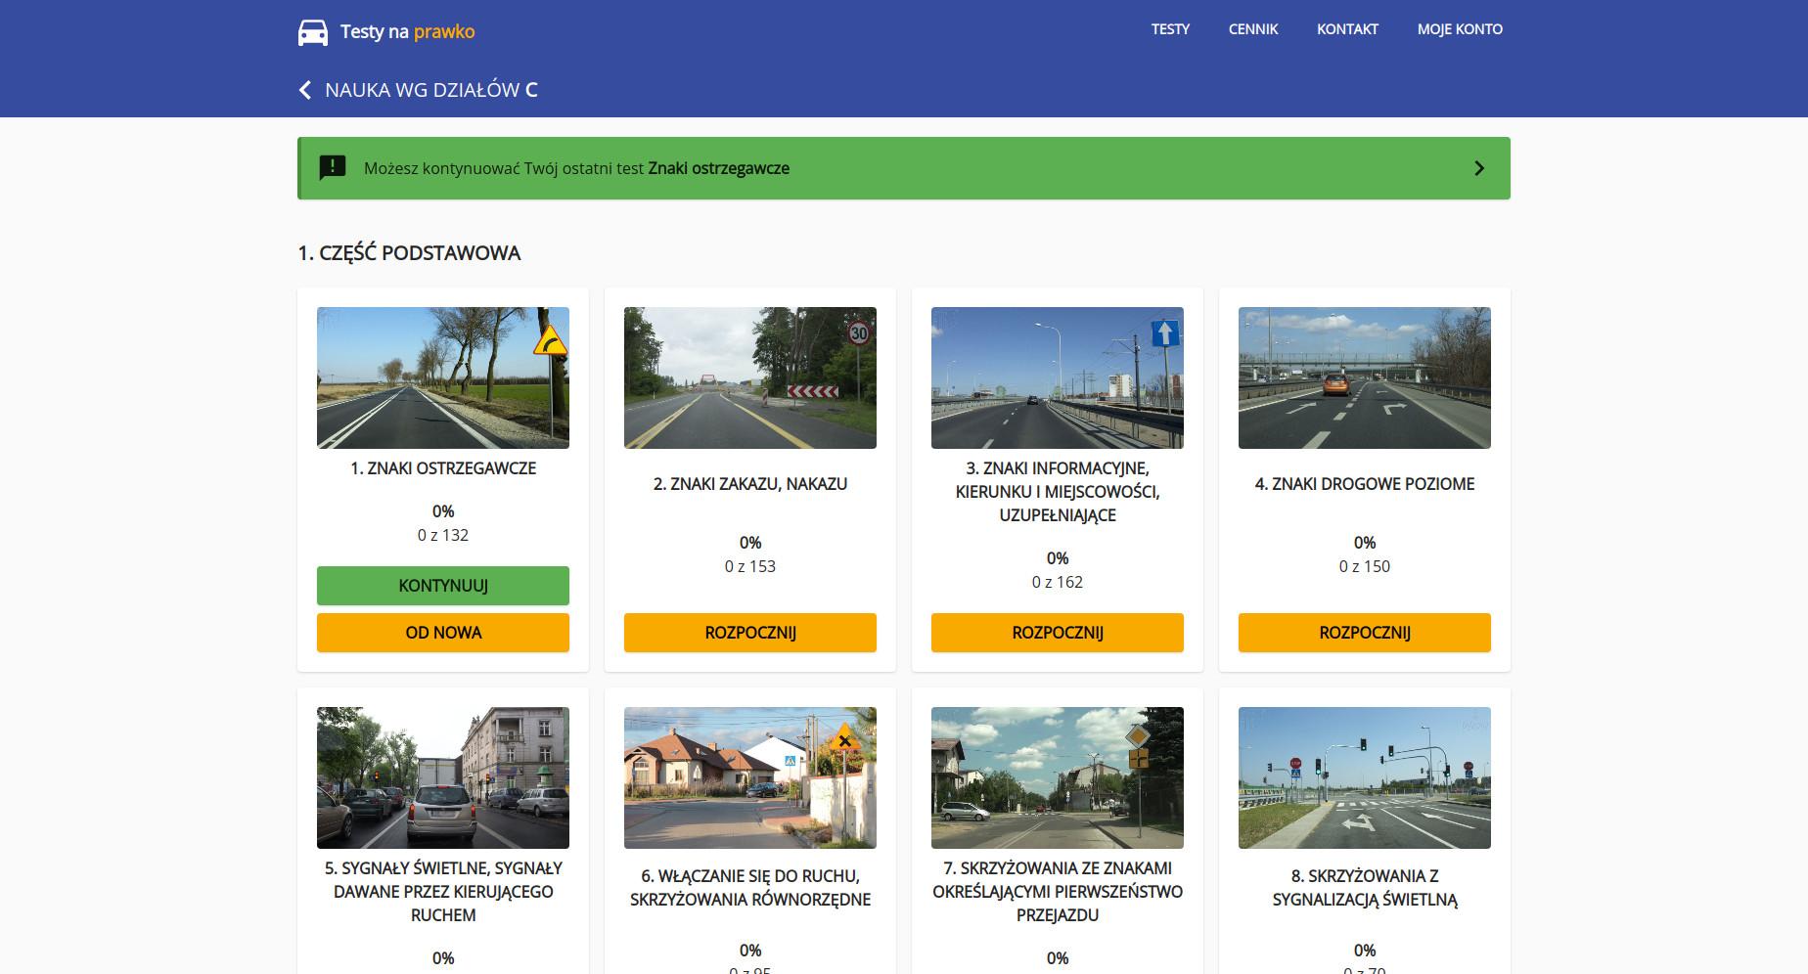Click the car logo icon in header
This screenshot has width=1808, height=974.
tap(313, 32)
